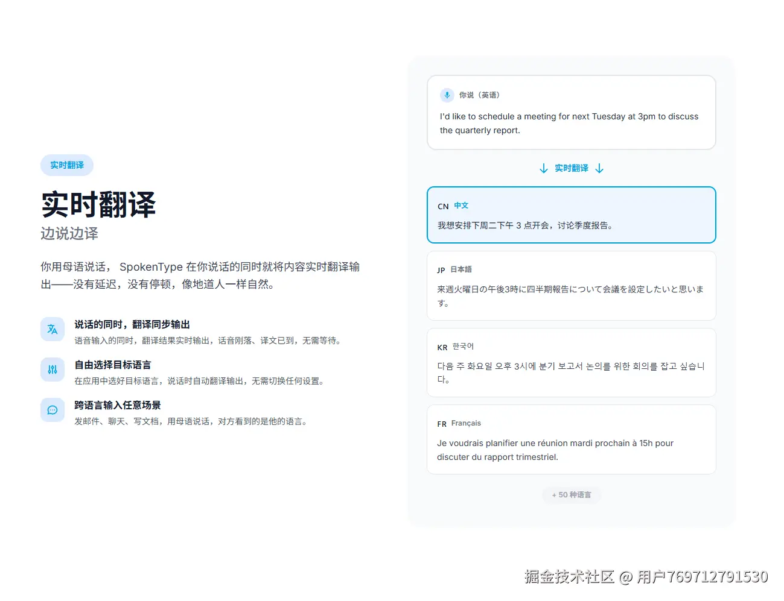This screenshot has width=784, height=601.
Task: Click the sliders icon next to 自由选择目标语言
Action: click(53, 370)
